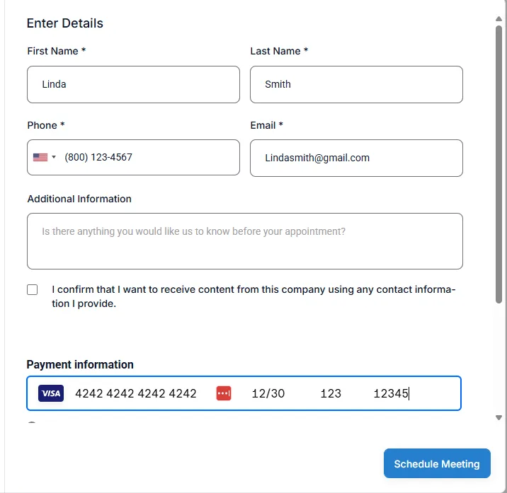Click the card ZIP code 12345
This screenshot has width=507, height=493.
click(x=391, y=393)
